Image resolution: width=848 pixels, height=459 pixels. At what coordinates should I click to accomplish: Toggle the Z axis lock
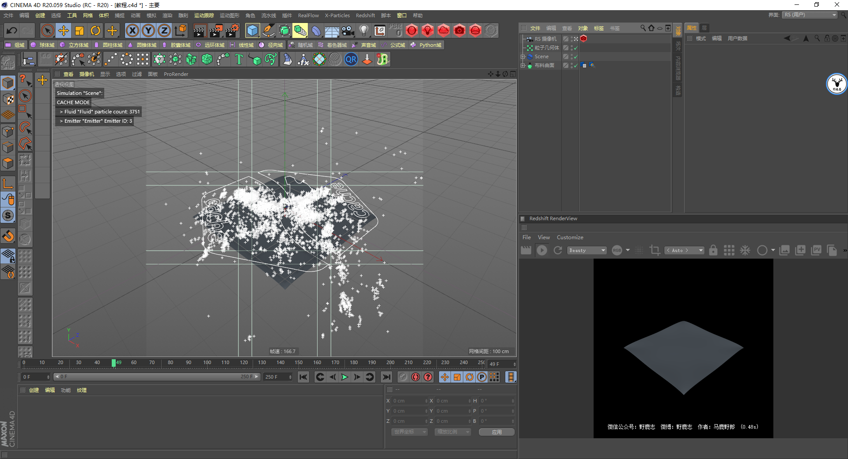point(164,30)
